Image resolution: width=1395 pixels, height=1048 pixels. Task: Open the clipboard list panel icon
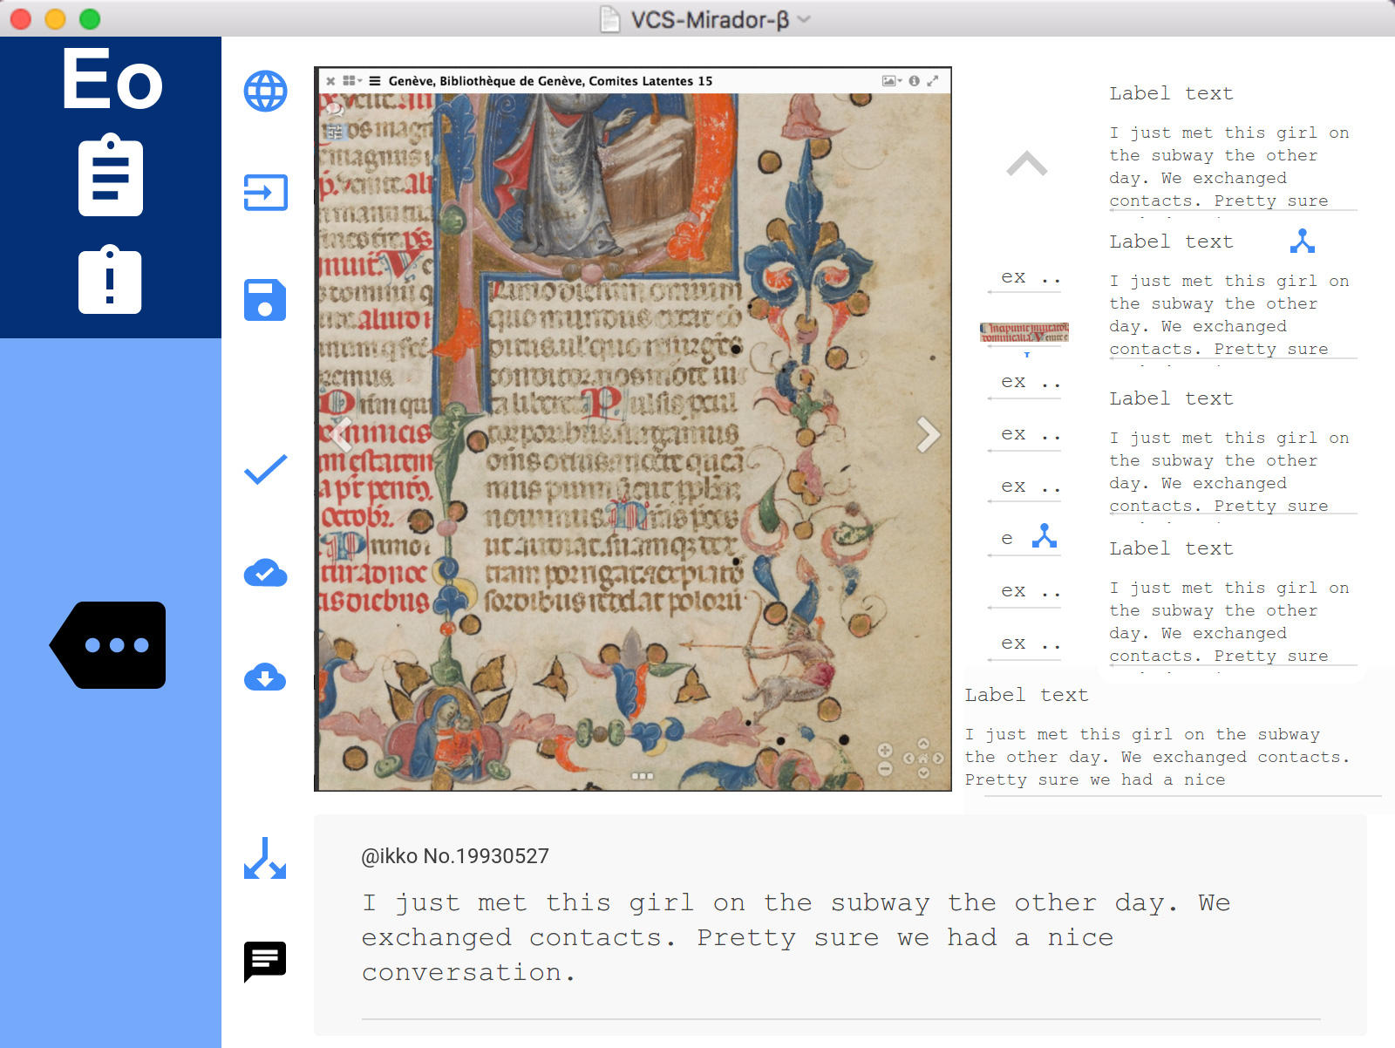point(111,174)
